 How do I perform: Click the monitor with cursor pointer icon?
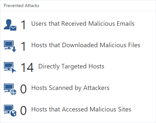[x=10, y=68]
